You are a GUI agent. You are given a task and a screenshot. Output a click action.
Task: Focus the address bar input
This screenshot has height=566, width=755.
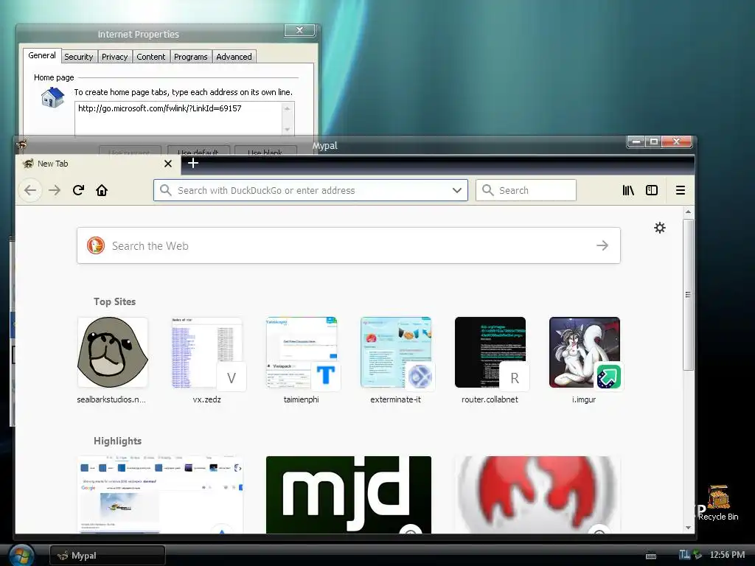pos(310,190)
